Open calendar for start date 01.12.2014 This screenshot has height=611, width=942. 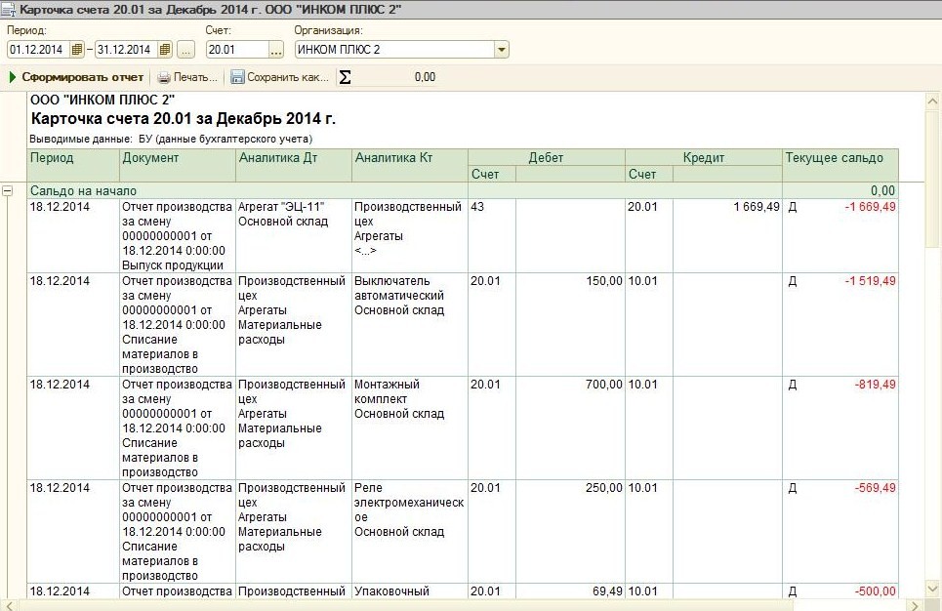click(x=77, y=50)
